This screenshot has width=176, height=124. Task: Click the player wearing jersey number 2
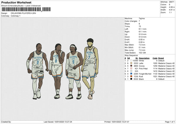coord(38,72)
